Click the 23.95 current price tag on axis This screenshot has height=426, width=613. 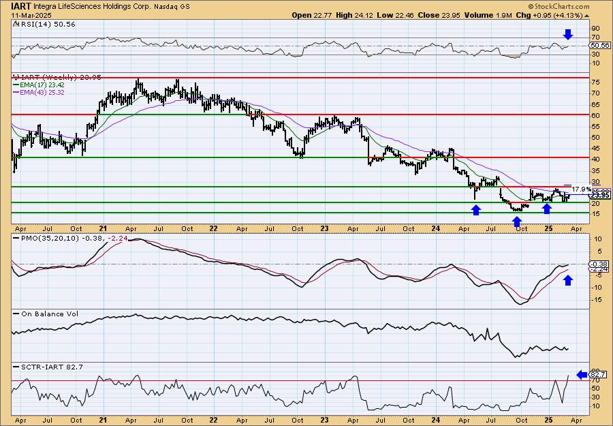point(599,195)
